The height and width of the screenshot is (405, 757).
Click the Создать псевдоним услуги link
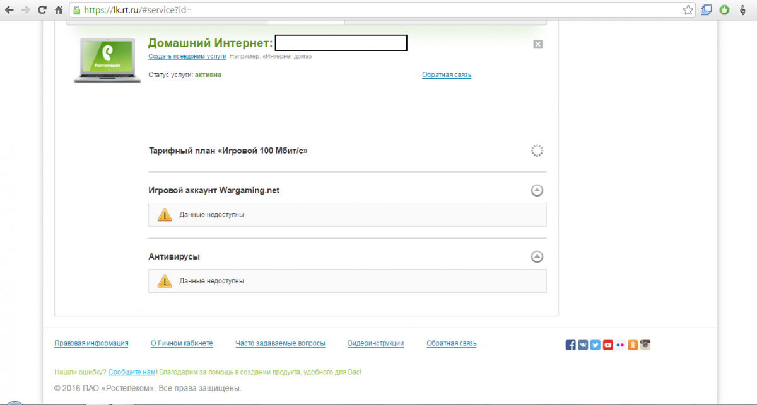(187, 56)
